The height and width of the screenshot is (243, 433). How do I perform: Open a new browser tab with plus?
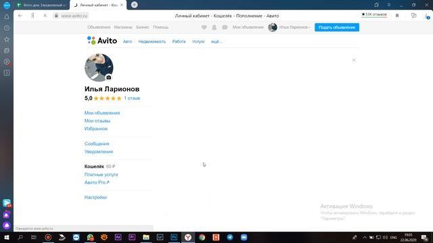(x=134, y=5)
